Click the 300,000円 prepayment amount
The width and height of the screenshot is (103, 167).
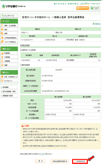[x=59, y=70]
